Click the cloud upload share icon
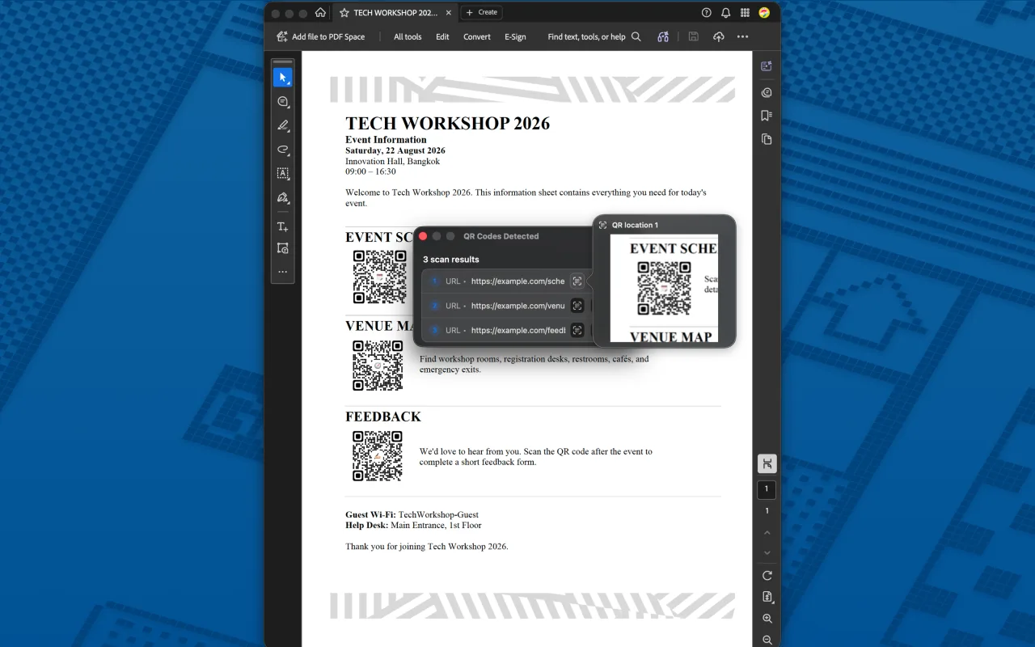The width and height of the screenshot is (1035, 647). [718, 36]
